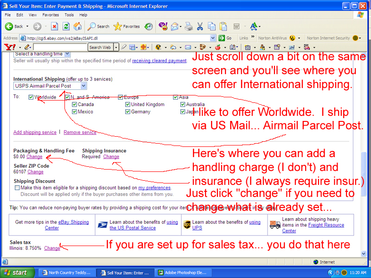Enable shipping discount eligibility checkbox

(x=17, y=188)
